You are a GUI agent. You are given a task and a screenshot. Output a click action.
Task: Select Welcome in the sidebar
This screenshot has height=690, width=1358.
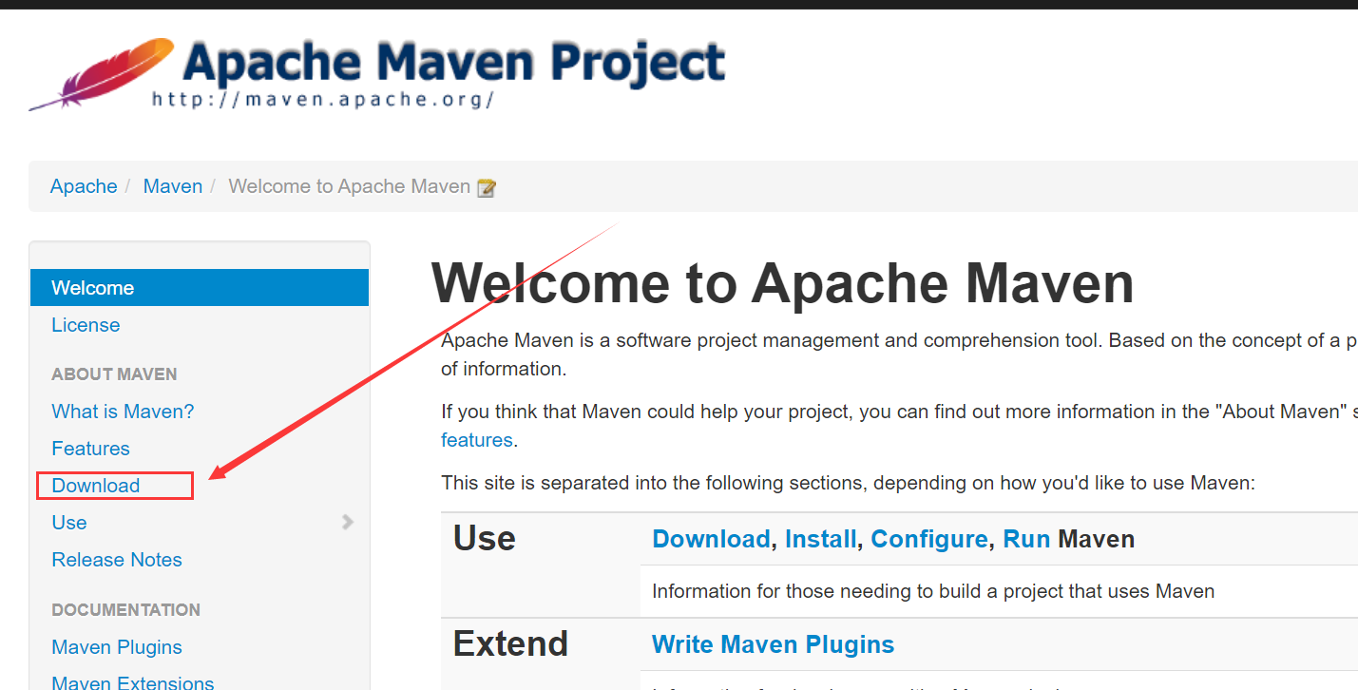pyautogui.click(x=200, y=288)
